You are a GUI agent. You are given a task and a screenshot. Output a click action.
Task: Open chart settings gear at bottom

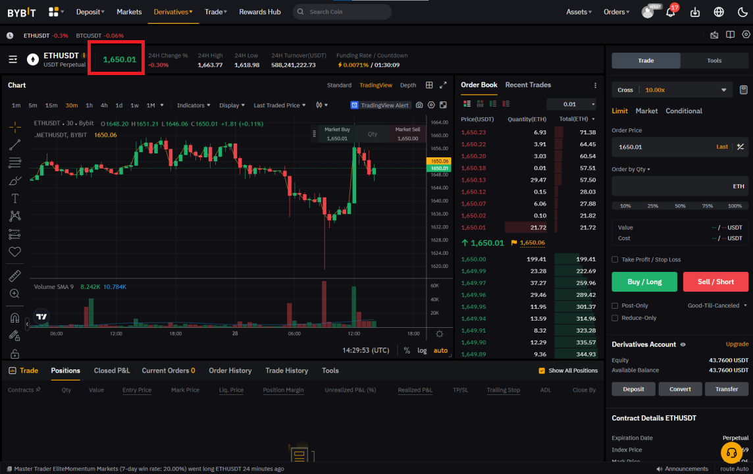pyautogui.click(x=440, y=334)
